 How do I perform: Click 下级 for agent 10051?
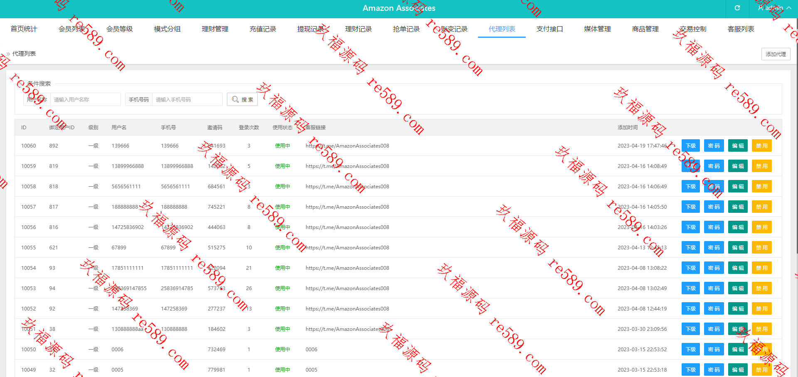(691, 329)
